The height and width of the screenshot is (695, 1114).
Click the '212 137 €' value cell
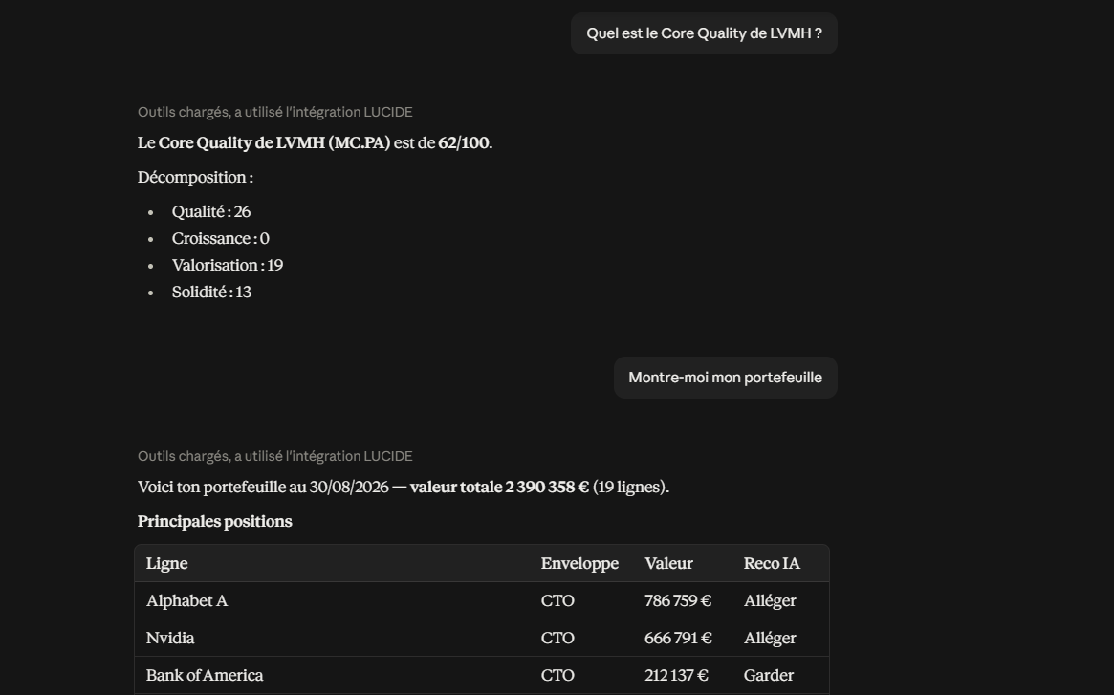click(x=676, y=675)
